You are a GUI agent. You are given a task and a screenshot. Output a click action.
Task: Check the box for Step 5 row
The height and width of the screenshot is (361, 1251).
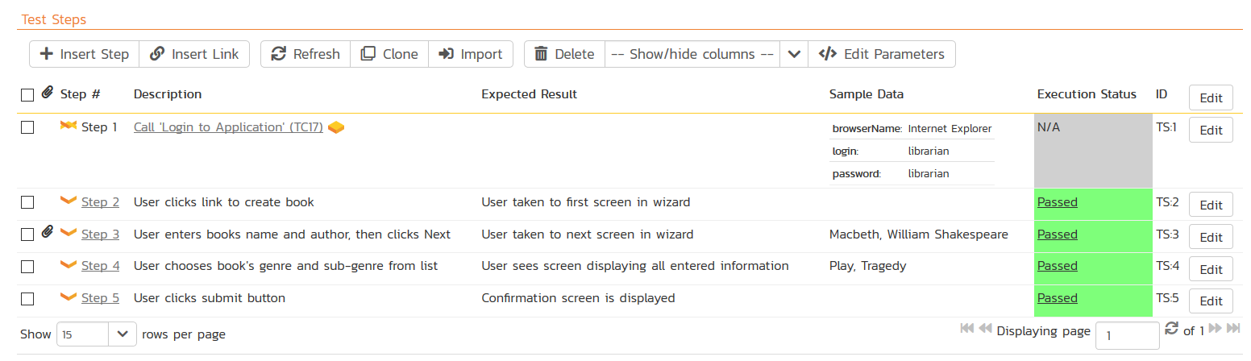[27, 299]
